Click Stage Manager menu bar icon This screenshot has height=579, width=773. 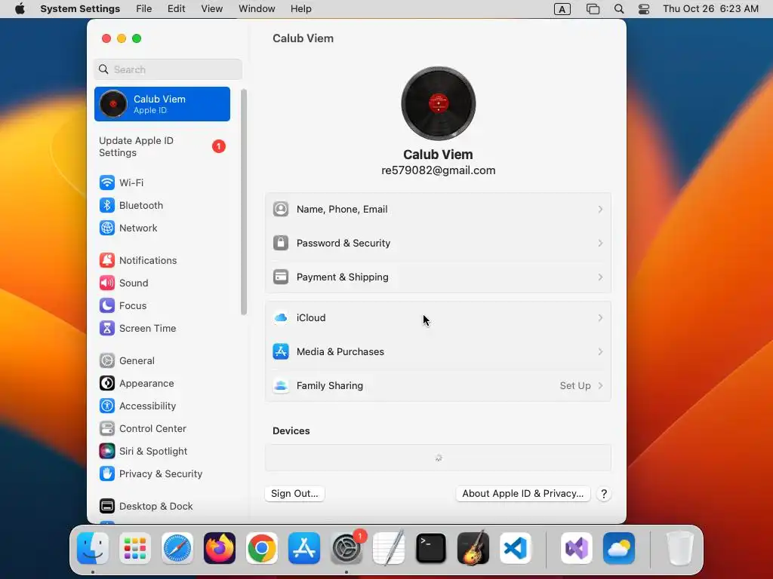tap(593, 9)
